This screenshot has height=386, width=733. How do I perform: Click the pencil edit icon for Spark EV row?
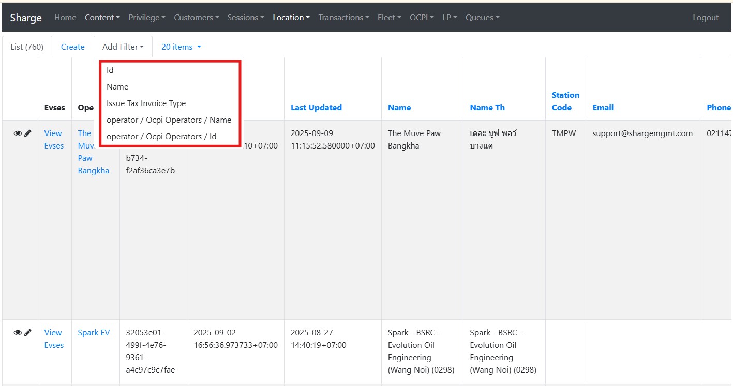28,333
